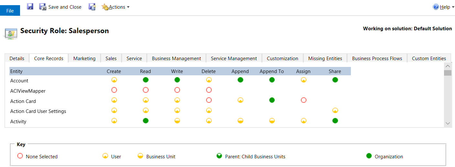Switch to the Business Management tab
This screenshot has width=455, height=167.
pyautogui.click(x=176, y=58)
